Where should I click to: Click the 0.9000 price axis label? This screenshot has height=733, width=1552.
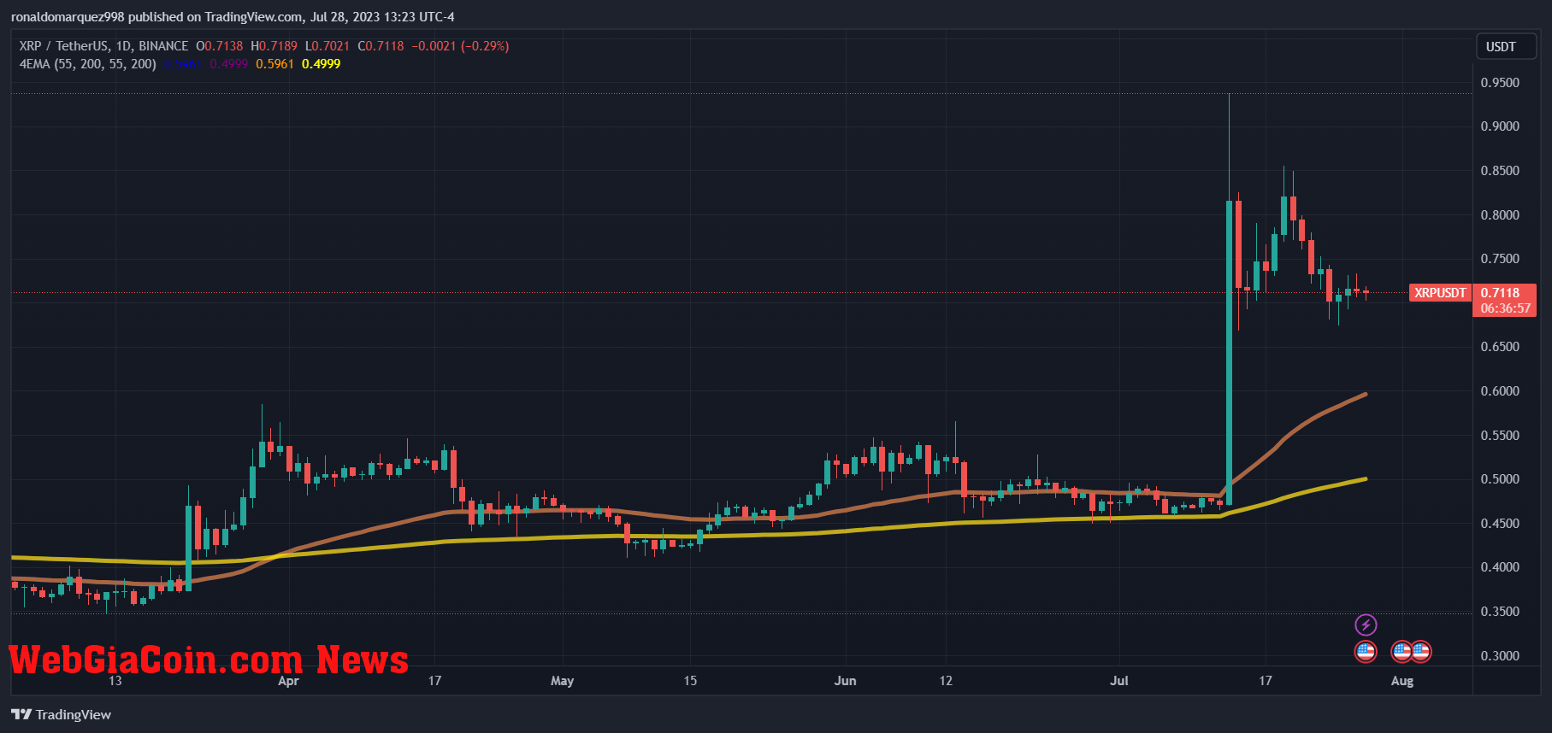[x=1500, y=126]
